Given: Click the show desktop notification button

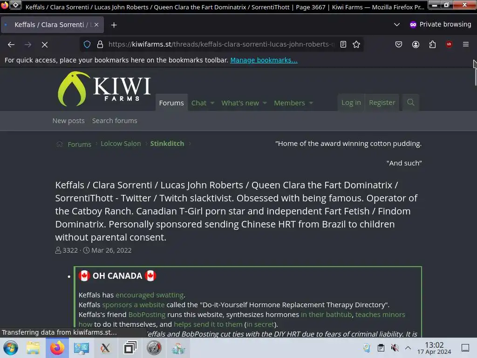Looking at the screenshot, I should tap(465, 348).
